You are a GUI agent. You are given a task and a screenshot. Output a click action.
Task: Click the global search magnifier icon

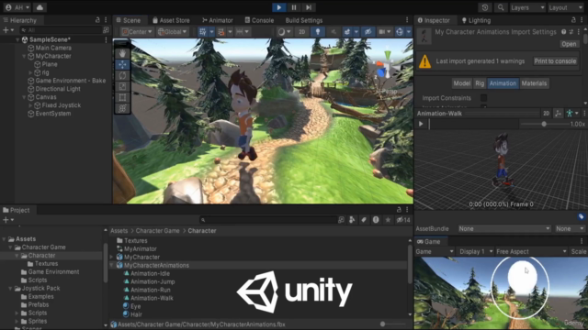point(501,7)
